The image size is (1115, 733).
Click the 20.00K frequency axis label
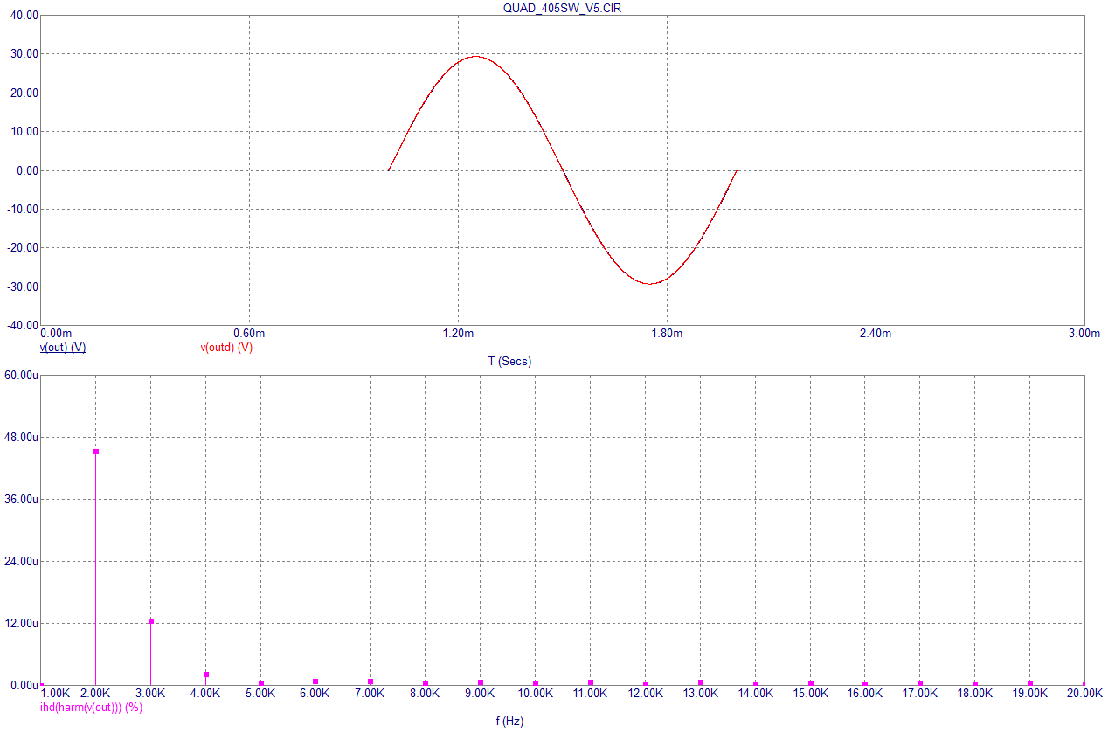point(1084,693)
